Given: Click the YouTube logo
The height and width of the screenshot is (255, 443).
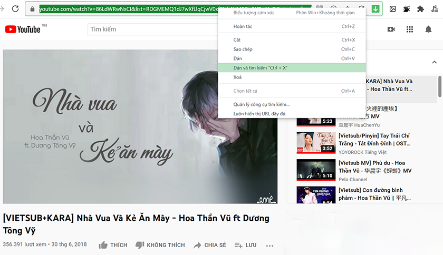Looking at the screenshot, I should point(23,30).
